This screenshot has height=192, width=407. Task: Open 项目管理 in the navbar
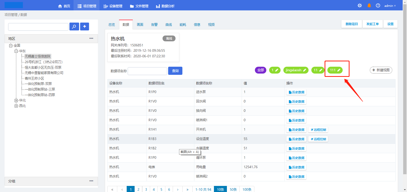(x=87, y=6)
